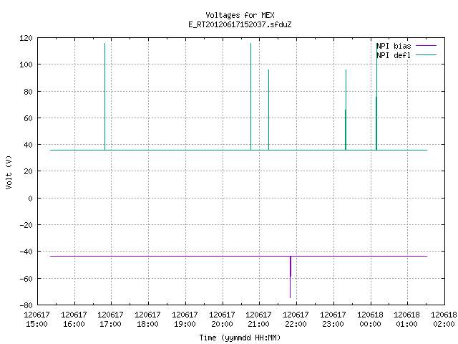Click the green NPI defl legend line sample
The width and height of the screenshot is (458, 344).
pos(426,54)
